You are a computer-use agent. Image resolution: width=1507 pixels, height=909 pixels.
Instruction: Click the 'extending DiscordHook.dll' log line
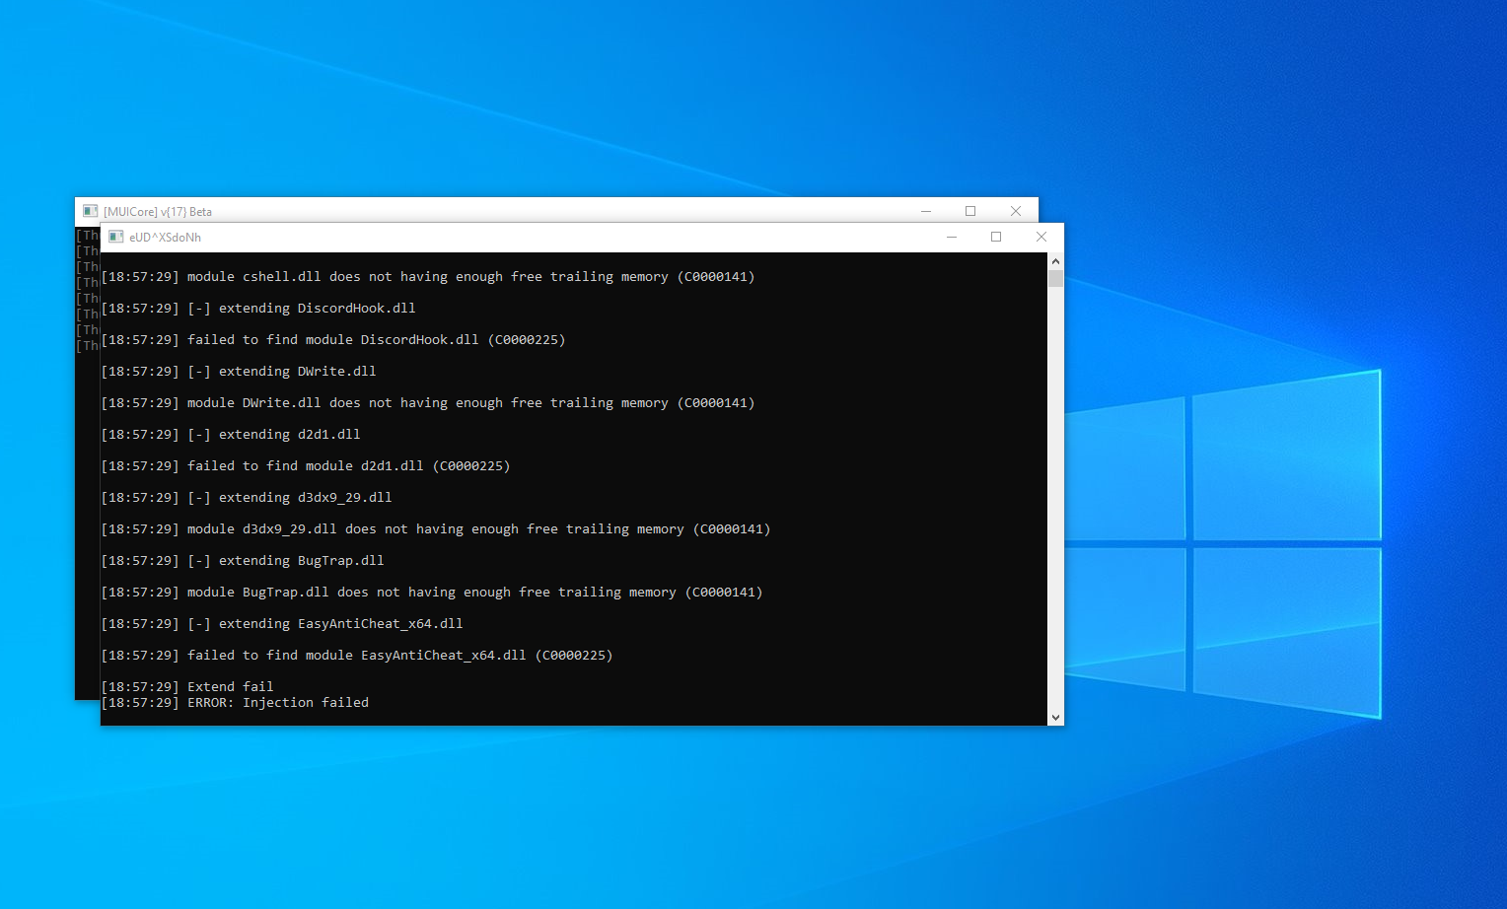click(x=258, y=309)
